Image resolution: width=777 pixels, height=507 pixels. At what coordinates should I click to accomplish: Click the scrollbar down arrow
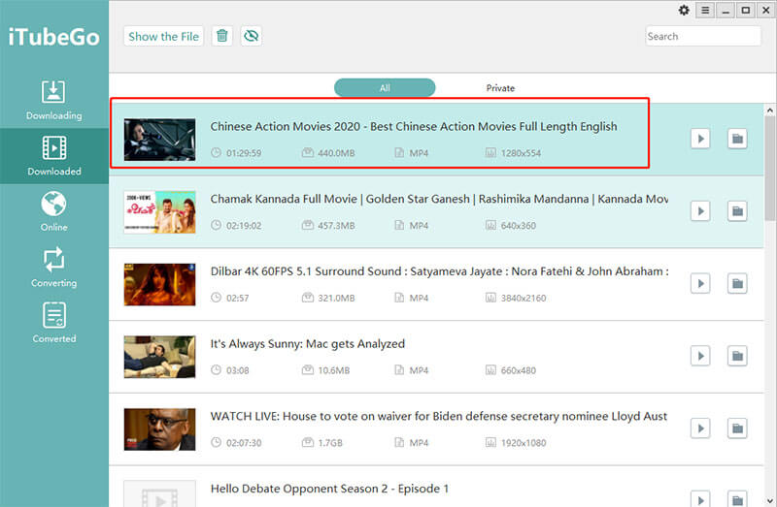pyautogui.click(x=770, y=501)
